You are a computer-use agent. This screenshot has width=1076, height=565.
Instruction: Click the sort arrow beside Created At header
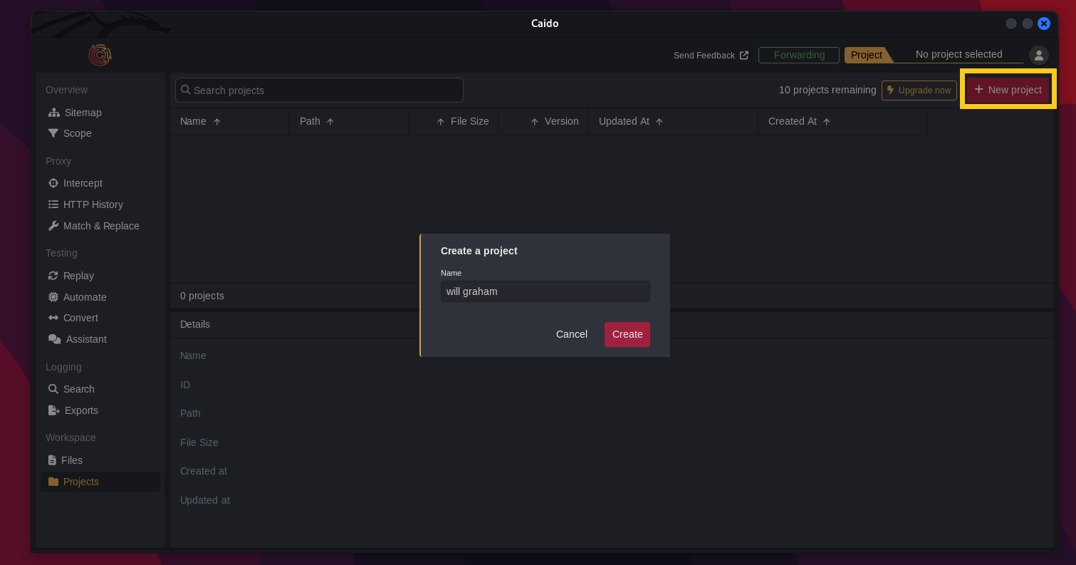tap(827, 122)
